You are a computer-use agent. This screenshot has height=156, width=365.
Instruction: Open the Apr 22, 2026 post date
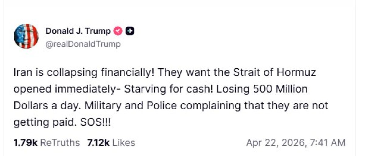[276, 143]
